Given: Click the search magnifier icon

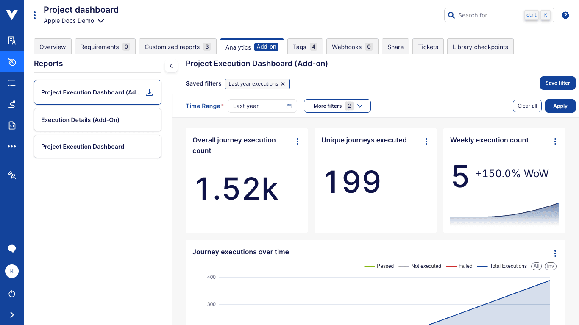Looking at the screenshot, I should pyautogui.click(x=451, y=15).
